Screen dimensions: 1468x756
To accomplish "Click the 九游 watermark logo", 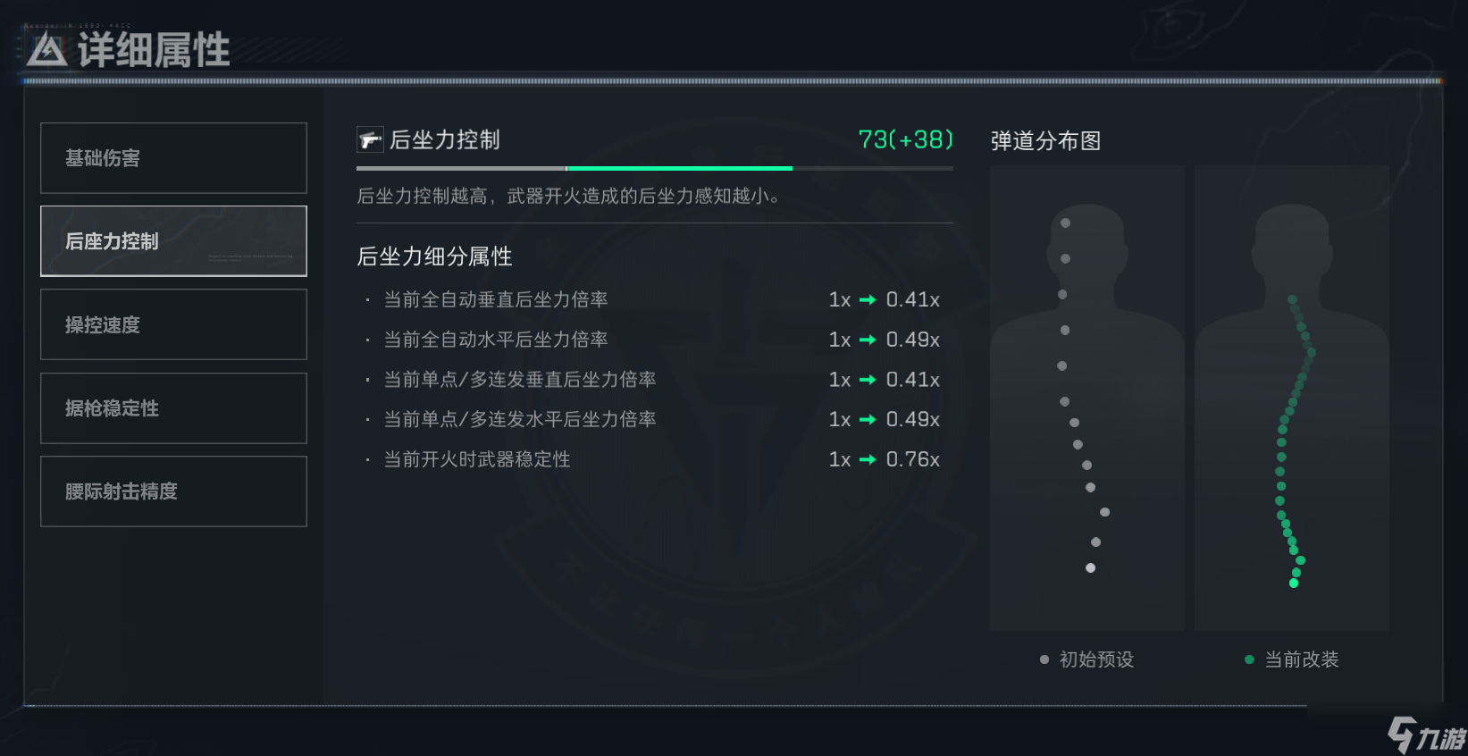I will [x=1426, y=735].
